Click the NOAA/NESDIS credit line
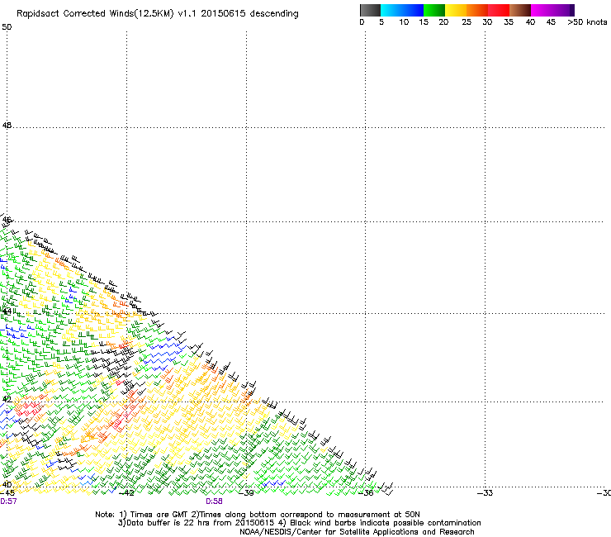 tap(357, 532)
